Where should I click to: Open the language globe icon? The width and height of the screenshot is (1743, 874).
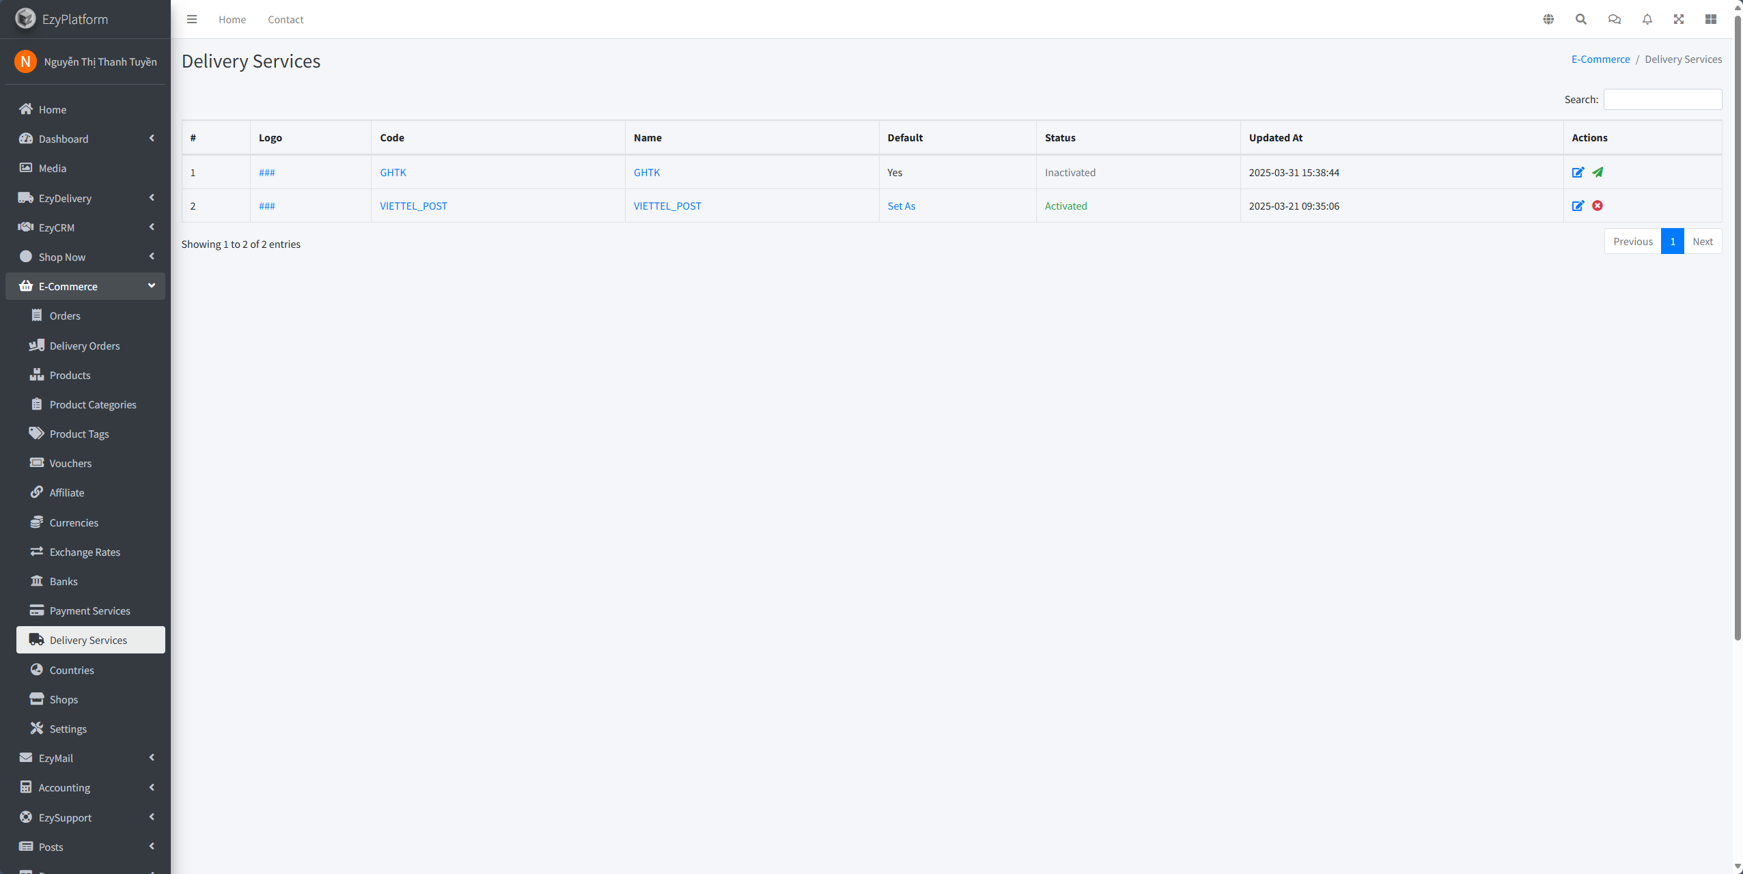point(1548,19)
